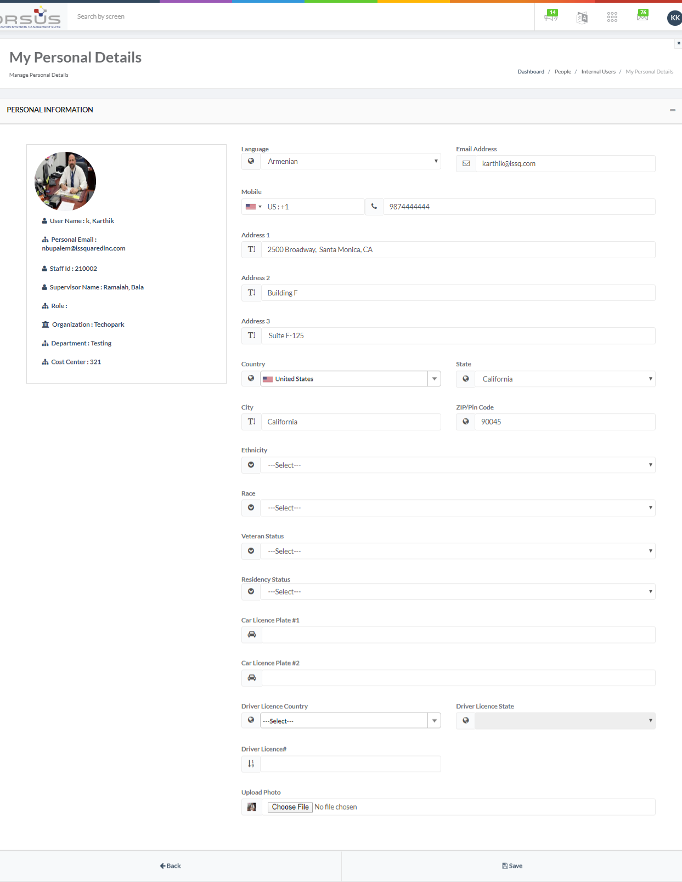Click Choose File for Upload Photo
Viewport: 682px width, 882px height.
click(x=290, y=807)
